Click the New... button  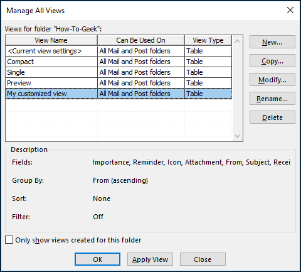pyautogui.click(x=272, y=42)
